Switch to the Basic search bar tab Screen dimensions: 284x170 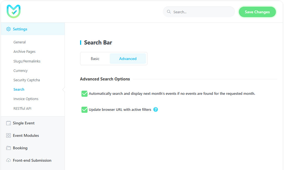click(95, 59)
